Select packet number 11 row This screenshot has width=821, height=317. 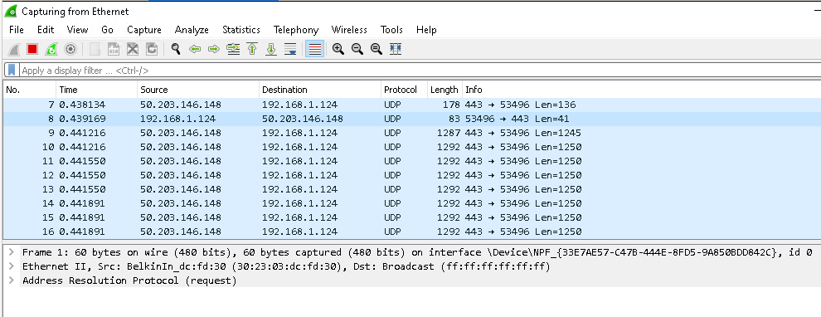click(412, 161)
